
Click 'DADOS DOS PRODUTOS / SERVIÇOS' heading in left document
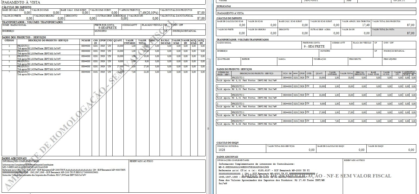tap(24, 37)
